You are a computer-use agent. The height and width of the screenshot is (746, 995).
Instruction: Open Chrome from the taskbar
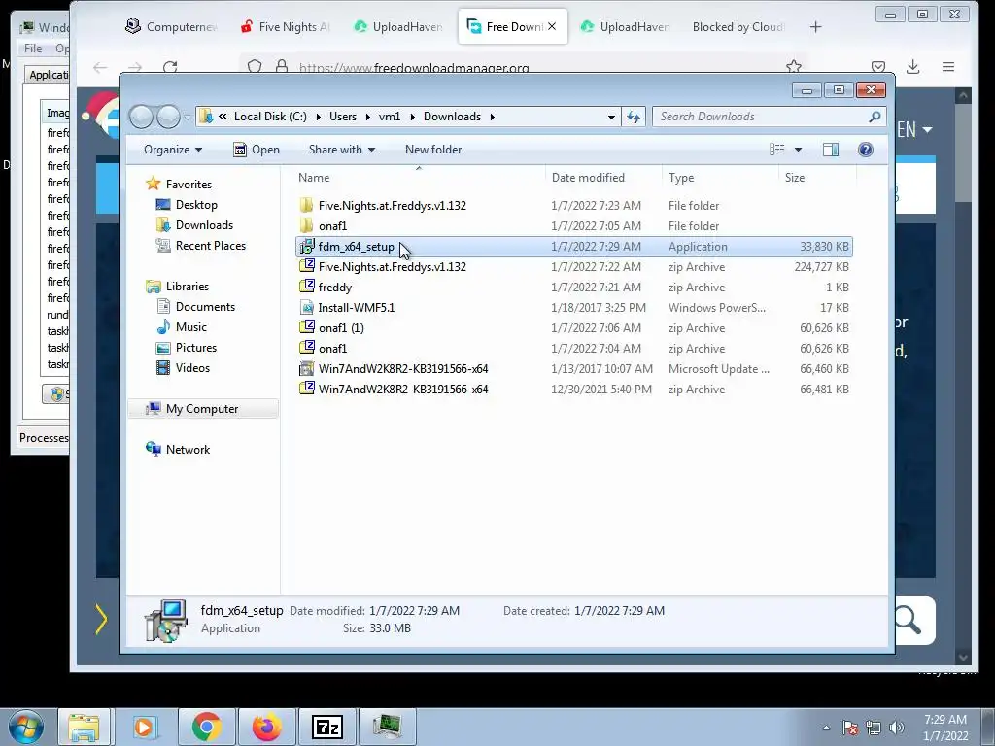[206, 727]
